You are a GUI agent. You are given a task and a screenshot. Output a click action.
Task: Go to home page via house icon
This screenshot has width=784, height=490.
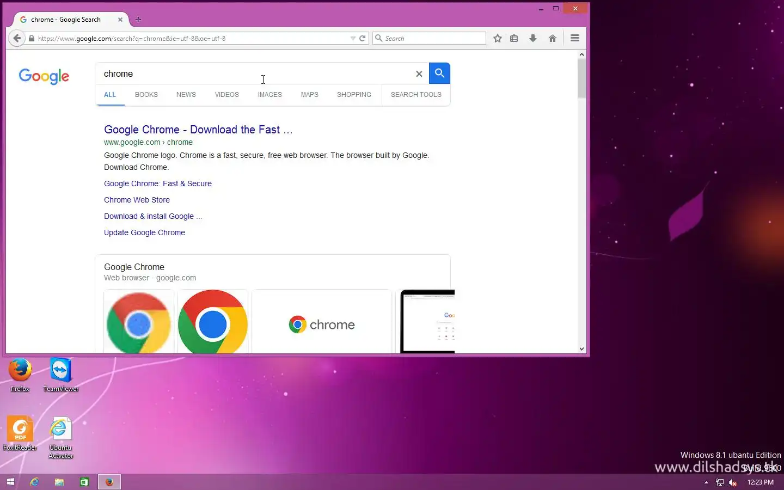pyautogui.click(x=553, y=38)
